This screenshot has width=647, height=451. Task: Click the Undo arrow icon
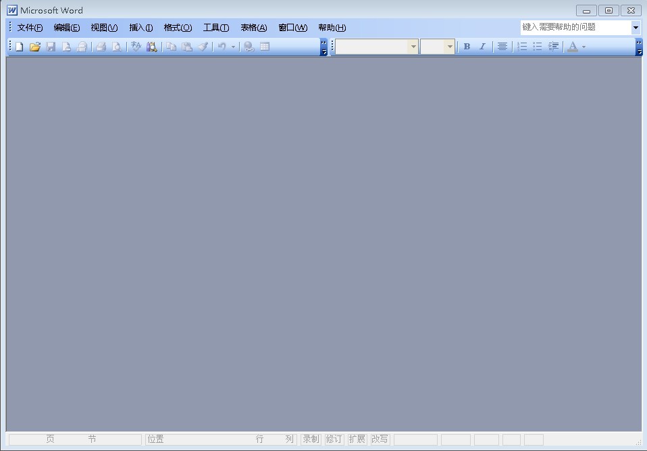pos(222,47)
